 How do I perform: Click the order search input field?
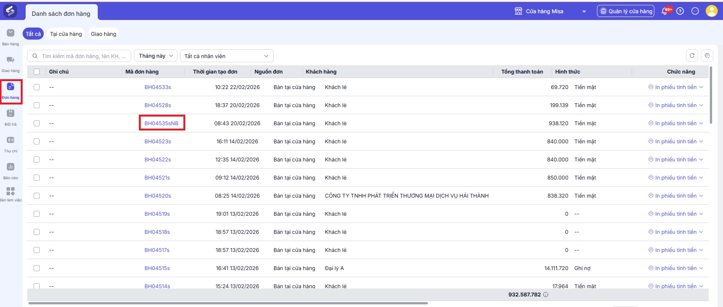point(83,56)
